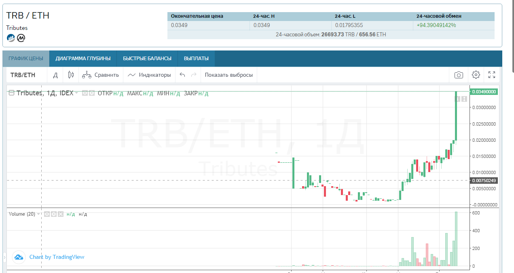Click the Сравнить compare button
The width and height of the screenshot is (514, 273).
click(x=101, y=75)
